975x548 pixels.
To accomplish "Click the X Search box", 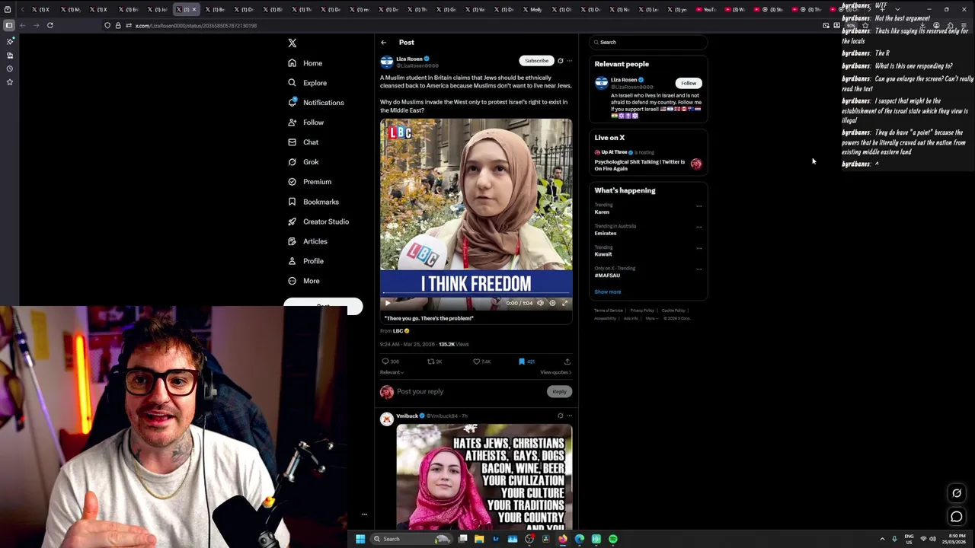I will (x=648, y=43).
